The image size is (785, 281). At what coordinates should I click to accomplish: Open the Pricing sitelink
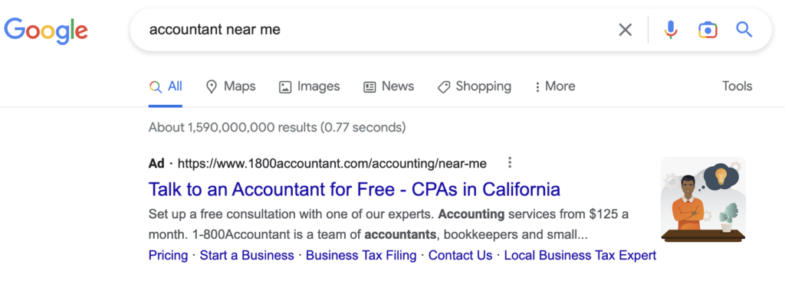click(168, 256)
